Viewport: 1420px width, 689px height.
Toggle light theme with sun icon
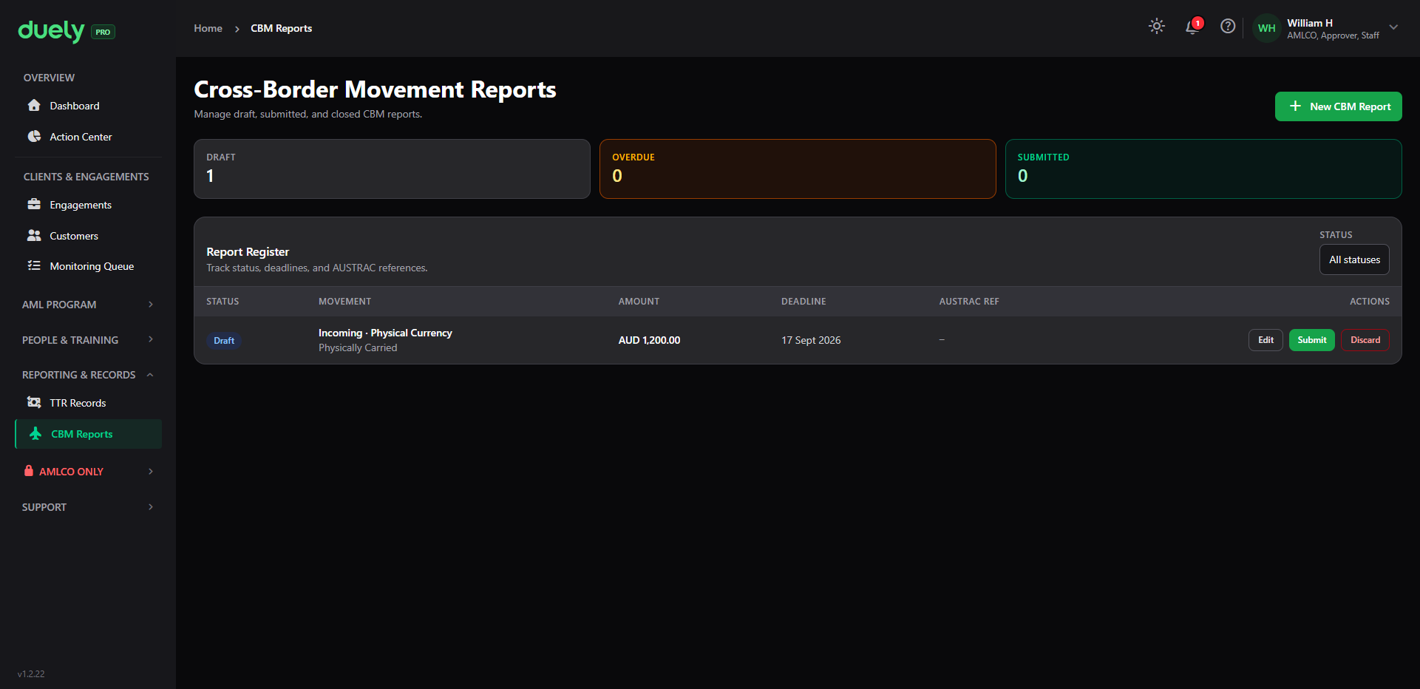1157,27
